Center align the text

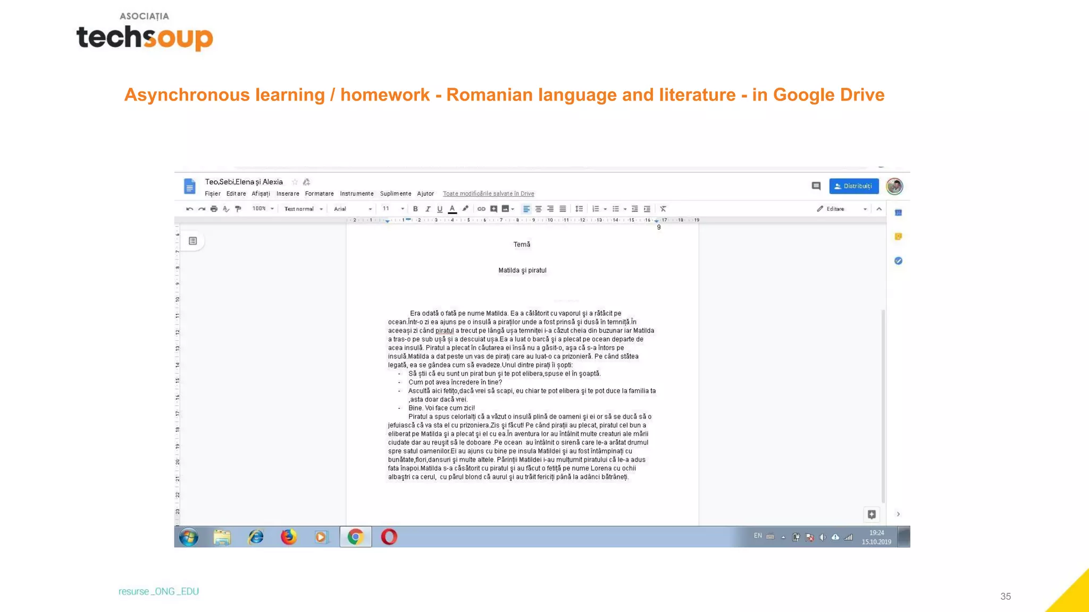(x=539, y=209)
